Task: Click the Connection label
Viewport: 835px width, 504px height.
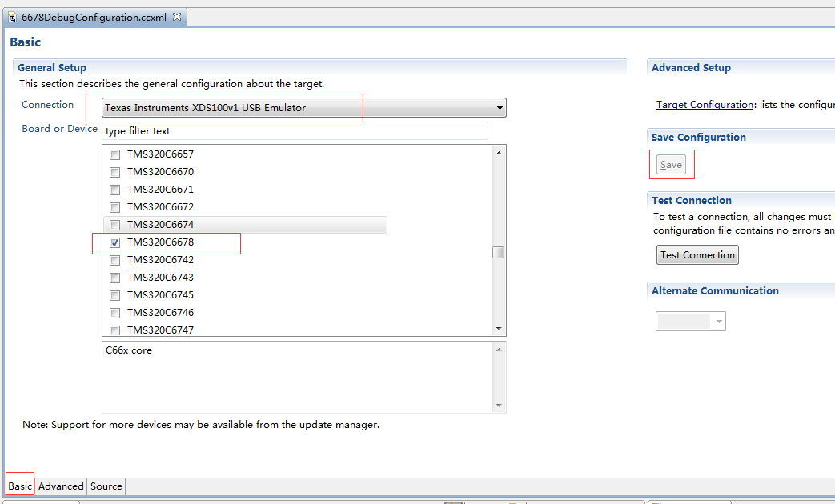Action: pyautogui.click(x=47, y=105)
